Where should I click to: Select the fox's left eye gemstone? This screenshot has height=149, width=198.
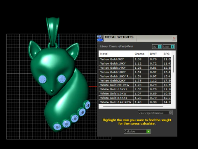(x=42, y=79)
